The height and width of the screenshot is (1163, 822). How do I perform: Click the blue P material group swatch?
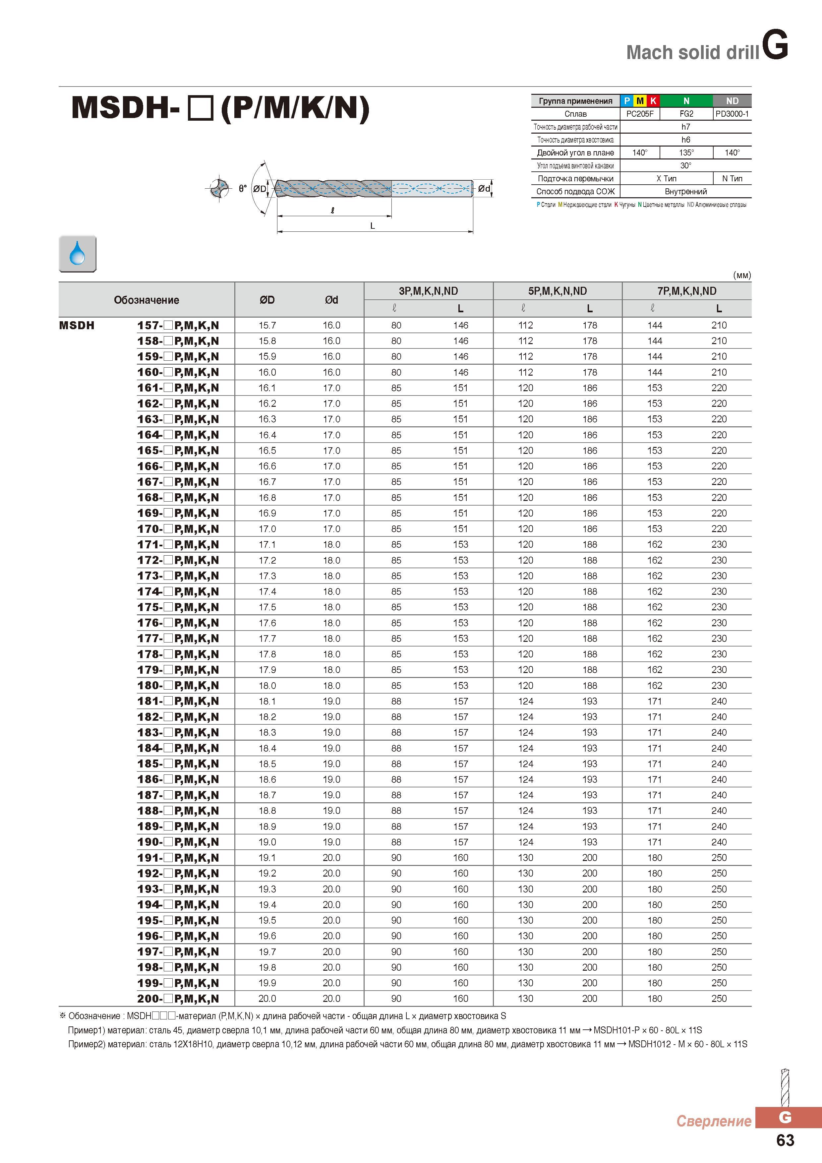click(626, 101)
